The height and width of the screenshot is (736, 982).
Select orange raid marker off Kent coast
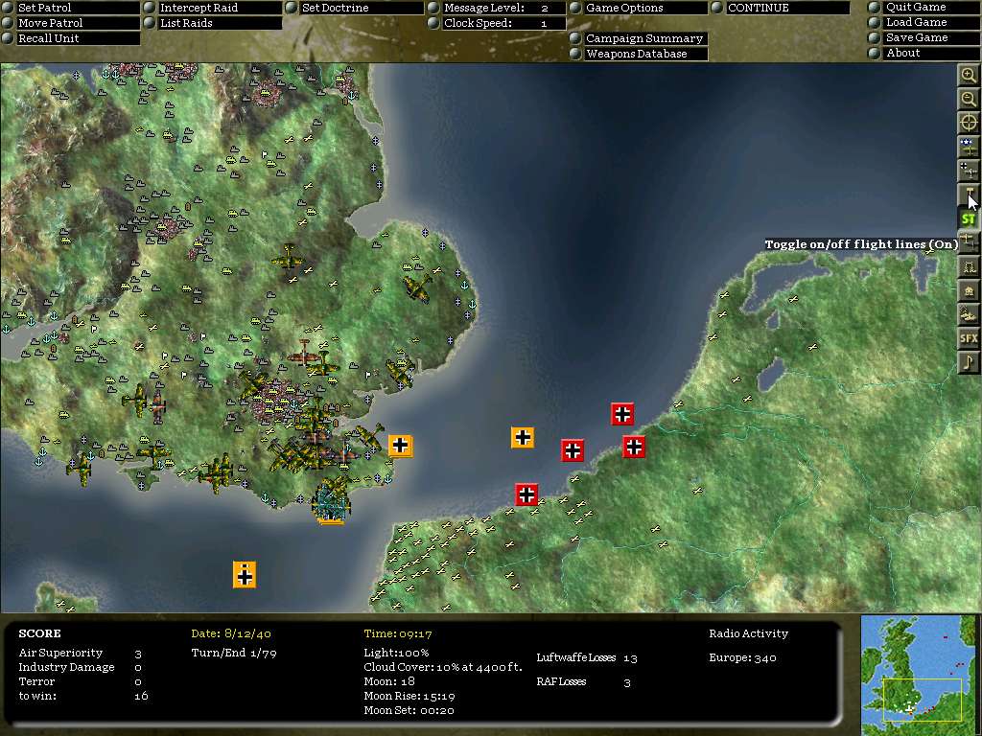click(x=400, y=446)
